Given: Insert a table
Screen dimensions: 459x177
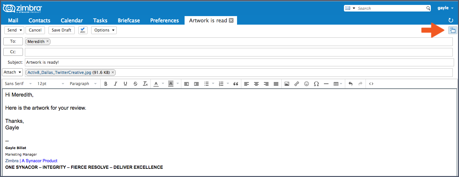Looking at the screenshot, I should click(336, 84).
